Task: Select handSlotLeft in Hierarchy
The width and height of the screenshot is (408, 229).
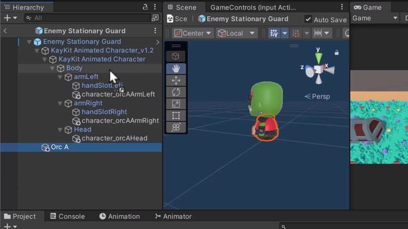Action: tap(102, 85)
